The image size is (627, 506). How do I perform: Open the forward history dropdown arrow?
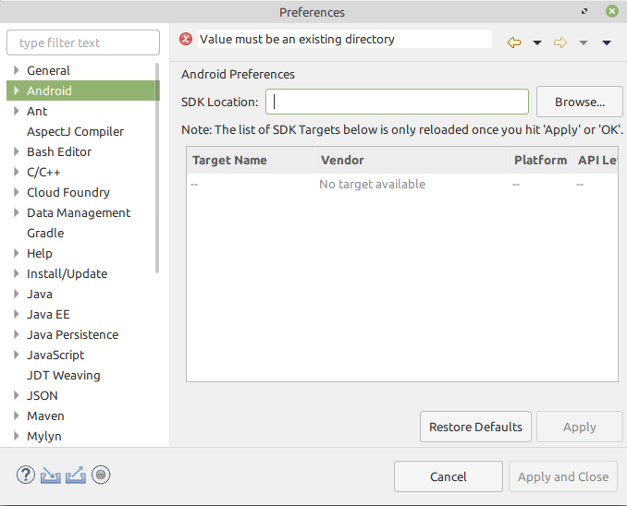click(584, 42)
